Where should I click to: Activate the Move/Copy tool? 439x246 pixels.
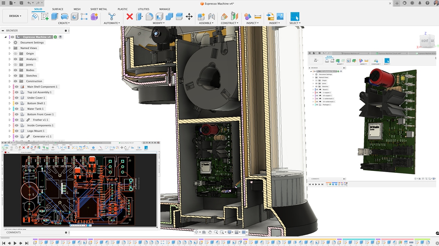point(190,16)
